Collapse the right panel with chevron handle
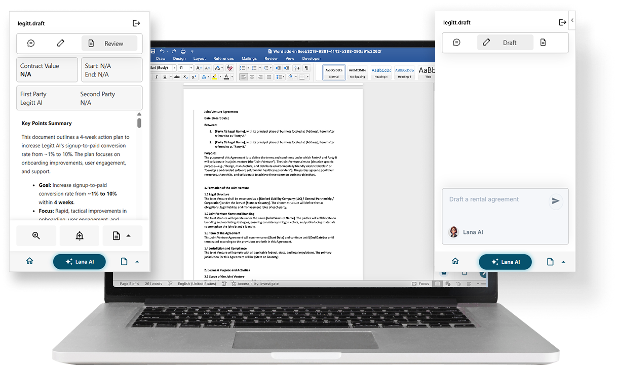The height and width of the screenshot is (365, 617). [572, 20]
